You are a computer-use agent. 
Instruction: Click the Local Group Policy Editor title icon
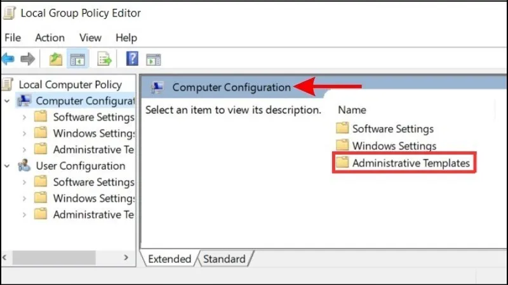10,13
